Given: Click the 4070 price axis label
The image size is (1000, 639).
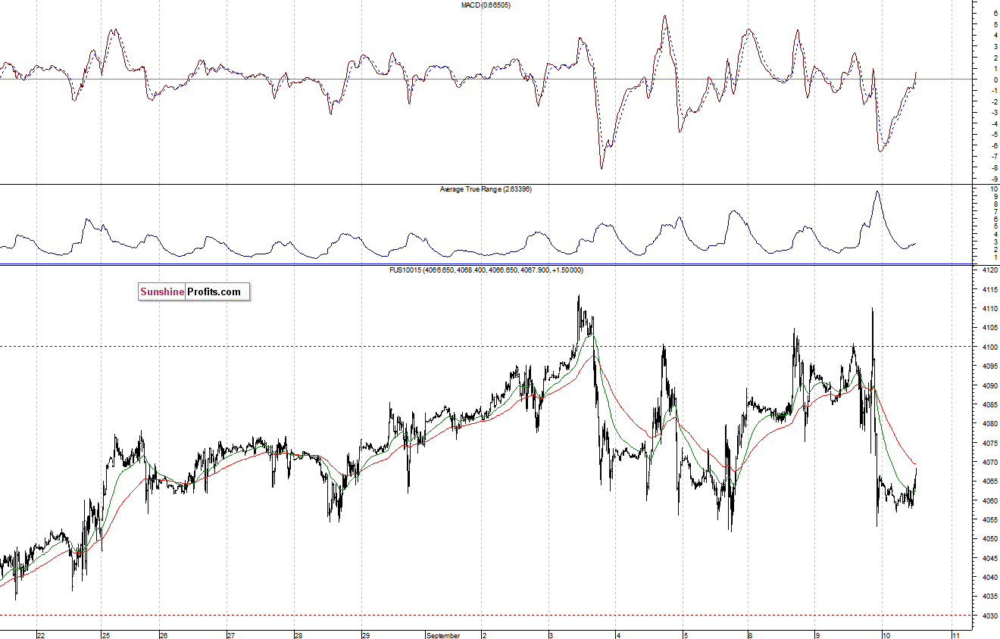Looking at the screenshot, I should [x=989, y=463].
